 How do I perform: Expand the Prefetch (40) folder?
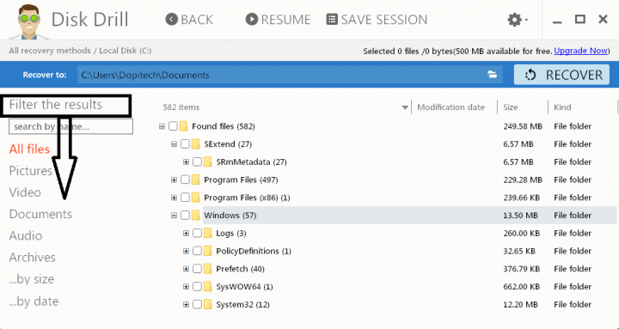click(186, 269)
